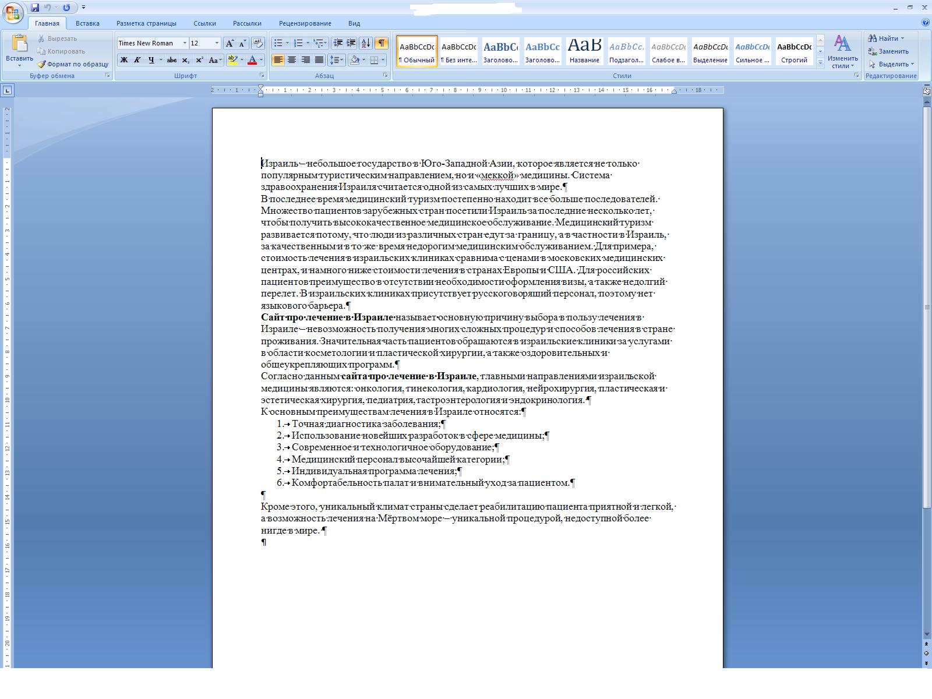Apply superscript formatting
This screenshot has height=699, width=932.
pos(199,60)
